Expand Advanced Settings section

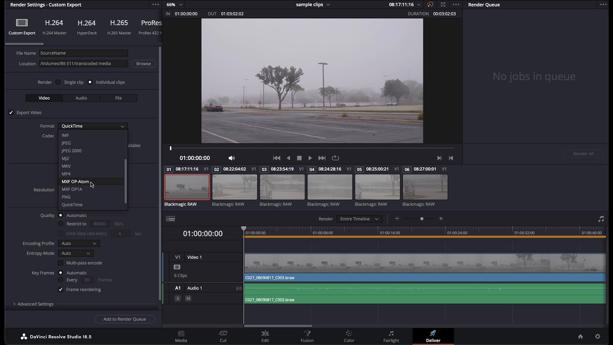tap(33, 304)
